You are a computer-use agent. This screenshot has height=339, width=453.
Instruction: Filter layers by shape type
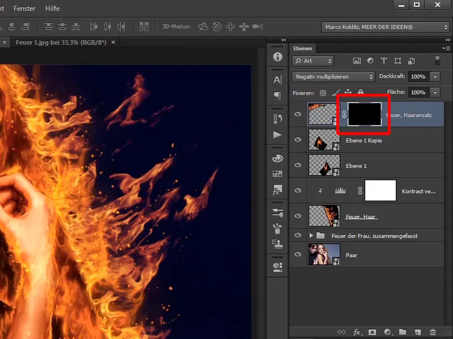click(398, 61)
